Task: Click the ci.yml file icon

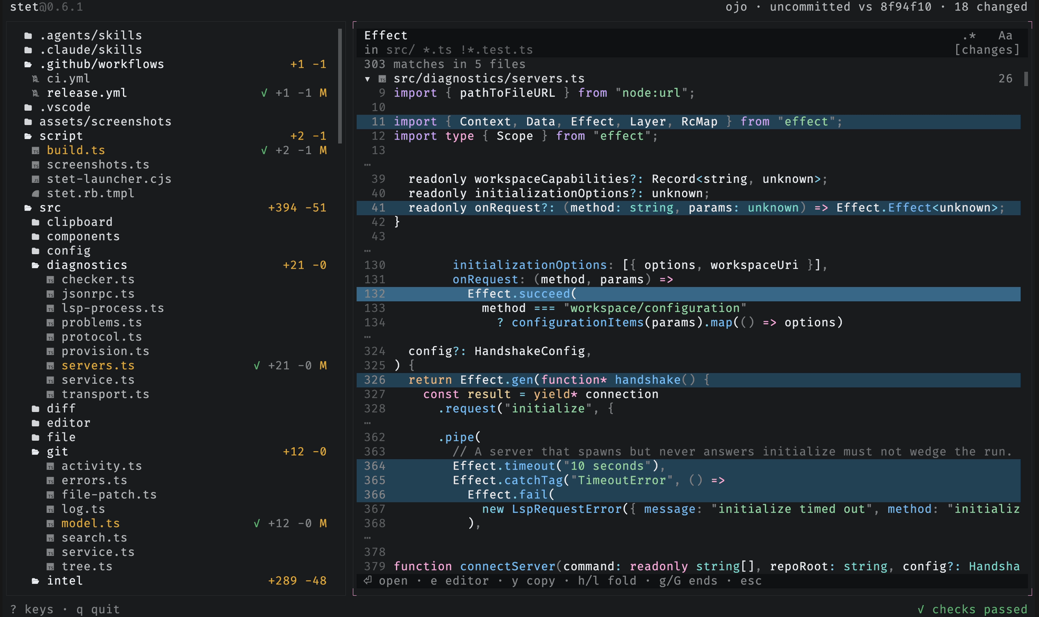Action: tap(36, 79)
